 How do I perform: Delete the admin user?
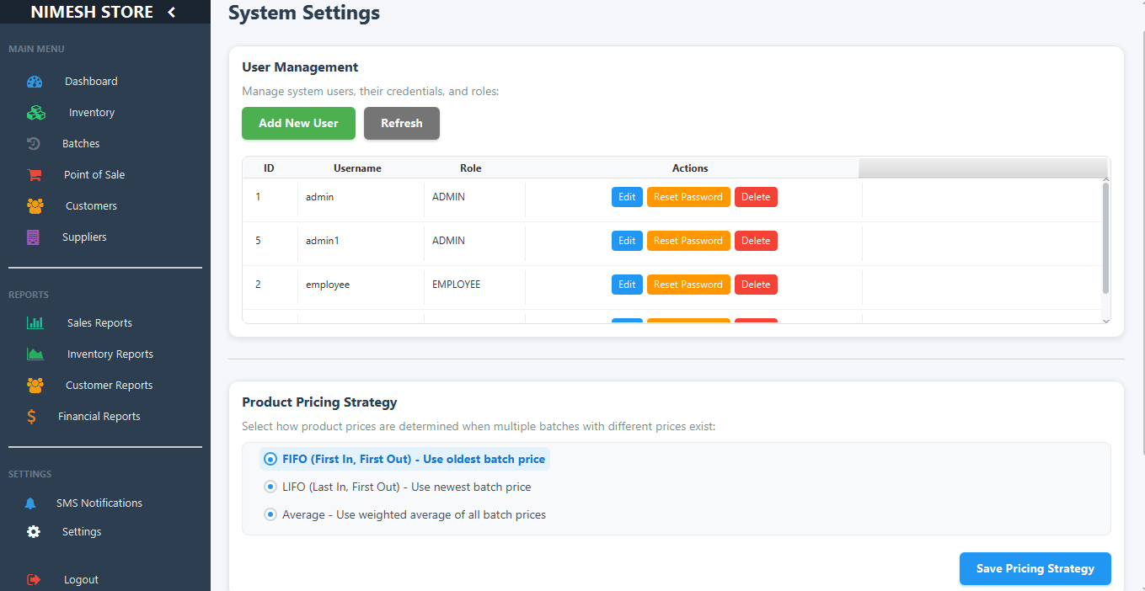point(756,197)
